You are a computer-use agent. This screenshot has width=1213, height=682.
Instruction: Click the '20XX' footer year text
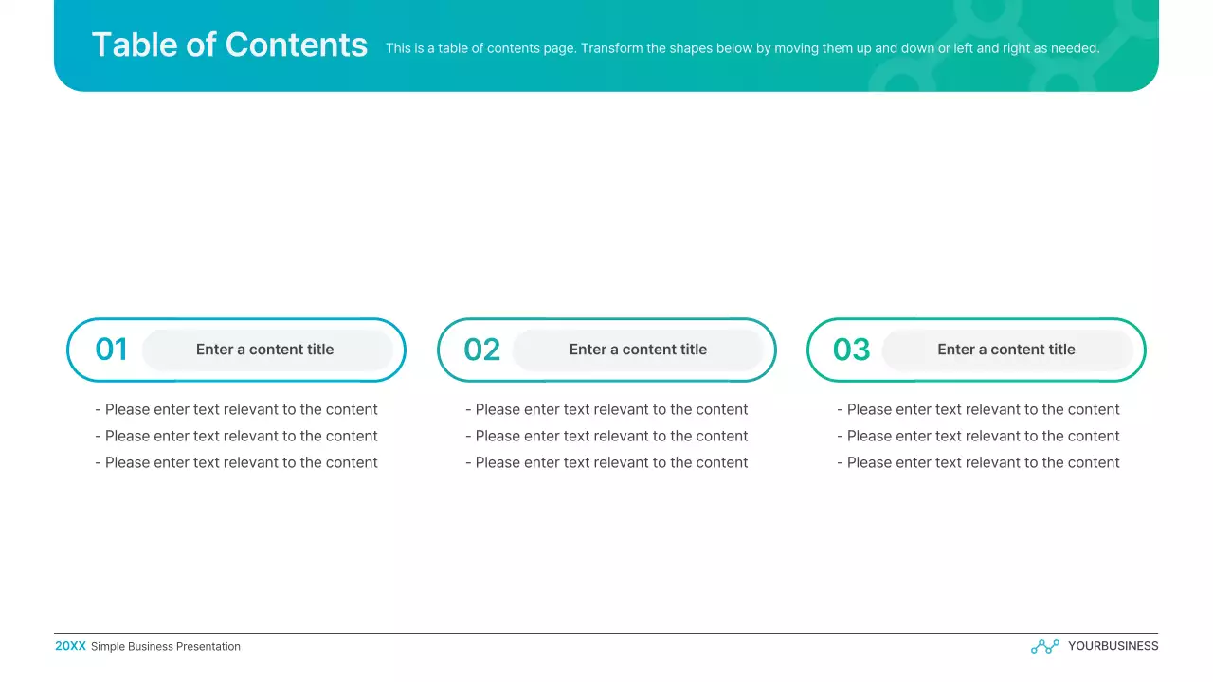[70, 646]
